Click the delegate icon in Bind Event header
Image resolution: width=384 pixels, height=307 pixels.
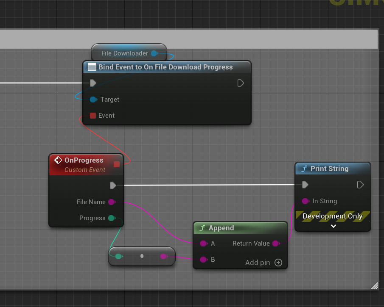point(92,67)
